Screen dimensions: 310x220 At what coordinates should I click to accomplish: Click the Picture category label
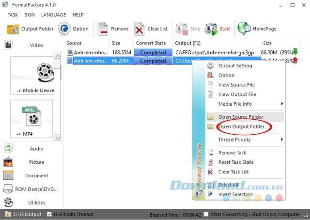click(37, 162)
